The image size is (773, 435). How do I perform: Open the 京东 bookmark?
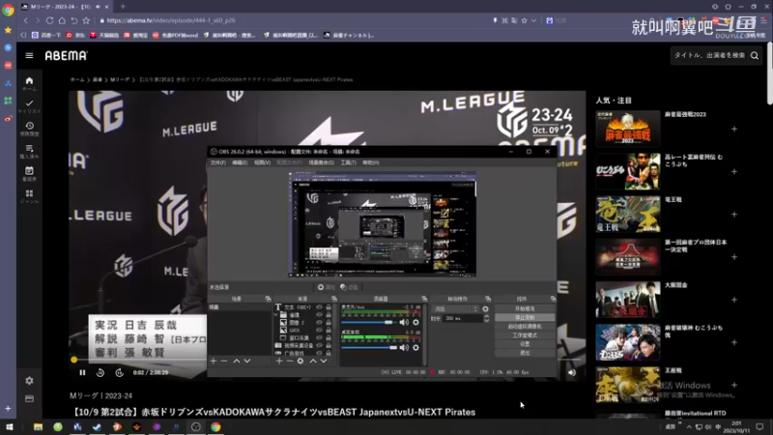tap(76, 35)
